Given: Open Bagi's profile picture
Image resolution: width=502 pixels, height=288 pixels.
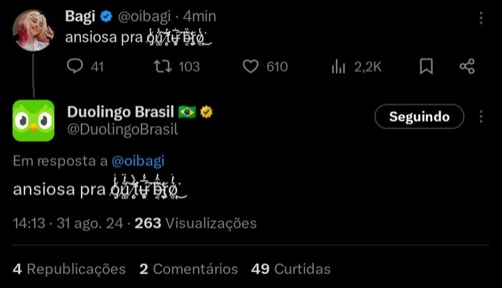Looking at the screenshot, I should tap(33, 31).
